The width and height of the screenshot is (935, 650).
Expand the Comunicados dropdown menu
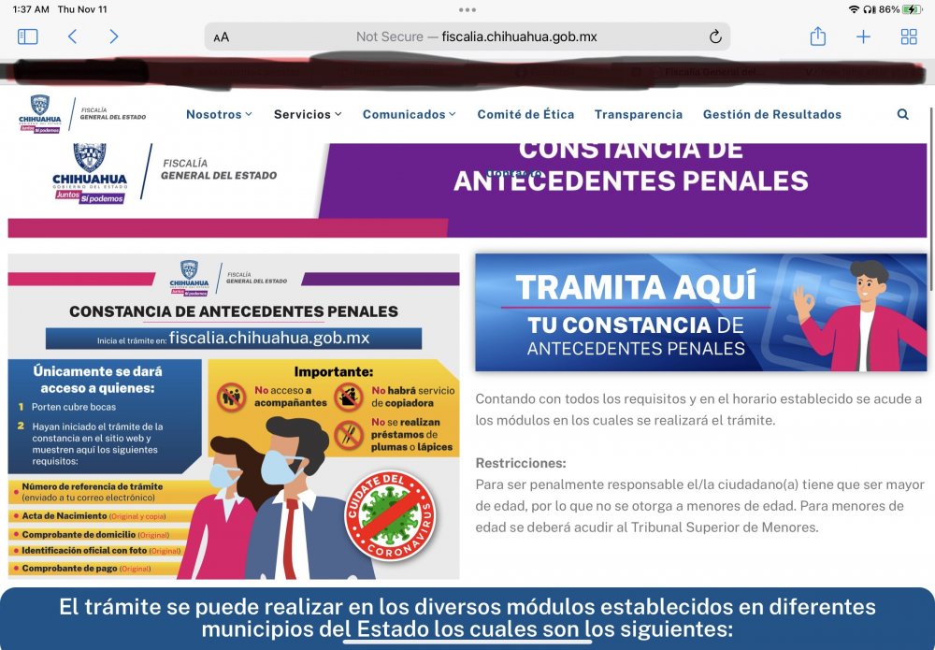coord(410,114)
